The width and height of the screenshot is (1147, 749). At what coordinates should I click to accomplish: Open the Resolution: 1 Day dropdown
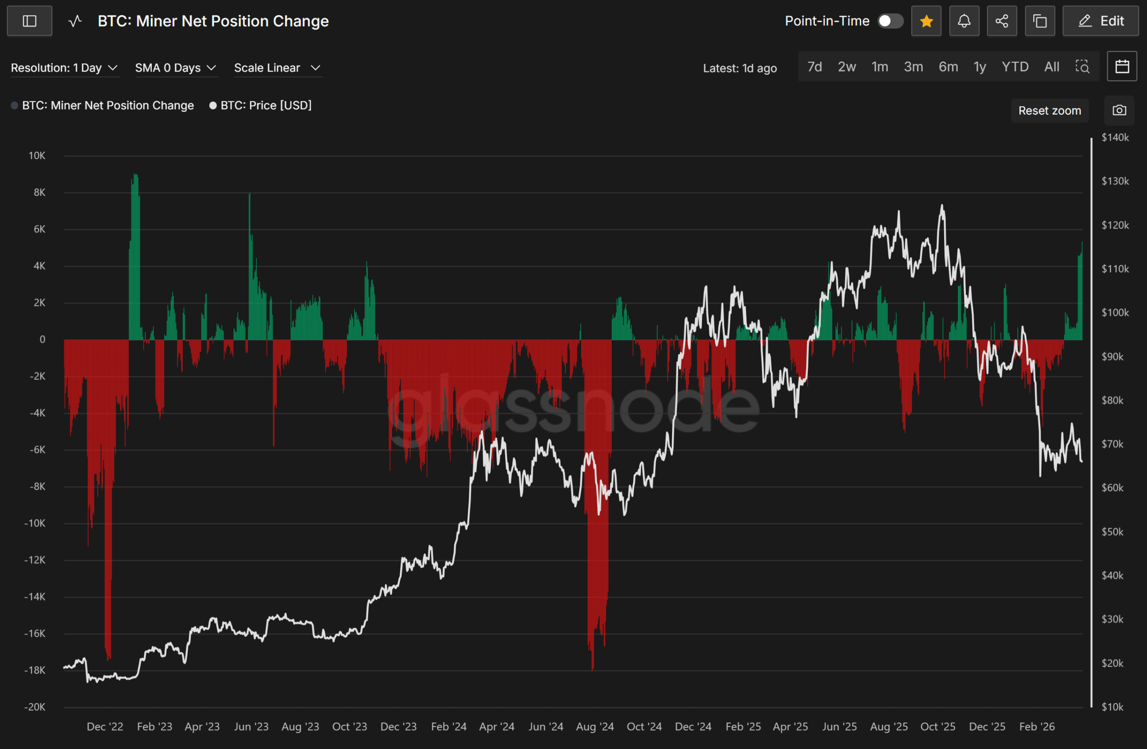click(64, 68)
